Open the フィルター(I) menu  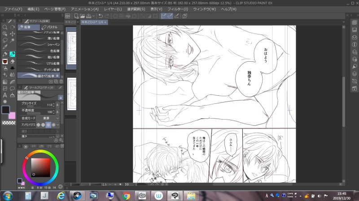click(178, 9)
